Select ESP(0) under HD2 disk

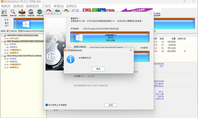tap(13, 59)
